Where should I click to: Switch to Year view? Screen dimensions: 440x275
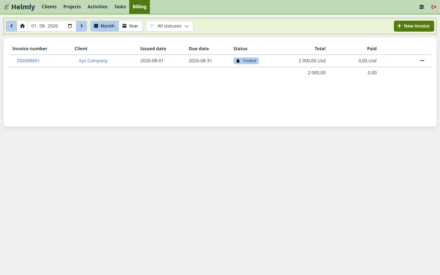tap(131, 26)
